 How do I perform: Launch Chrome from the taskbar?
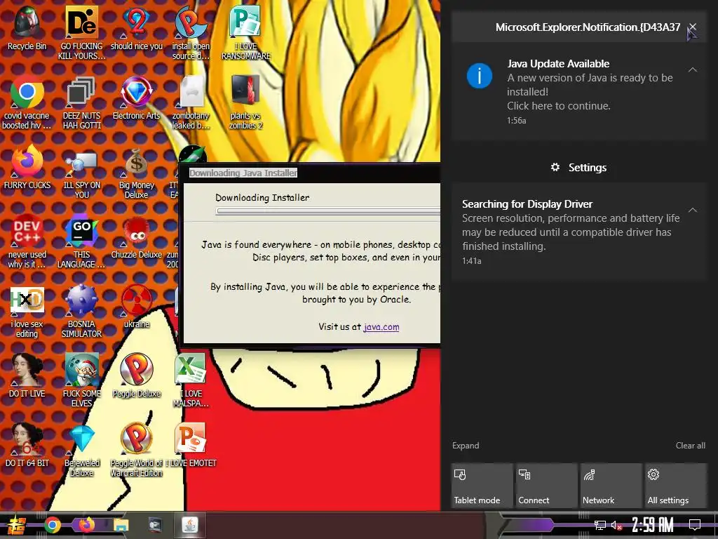point(53,525)
